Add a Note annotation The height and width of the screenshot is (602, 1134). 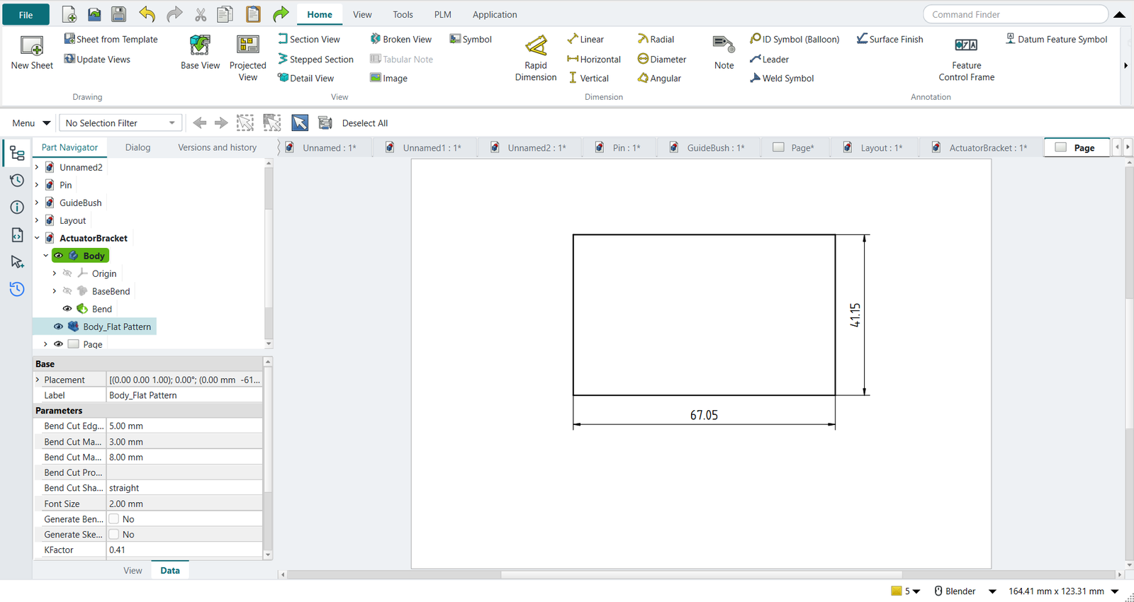pos(724,52)
